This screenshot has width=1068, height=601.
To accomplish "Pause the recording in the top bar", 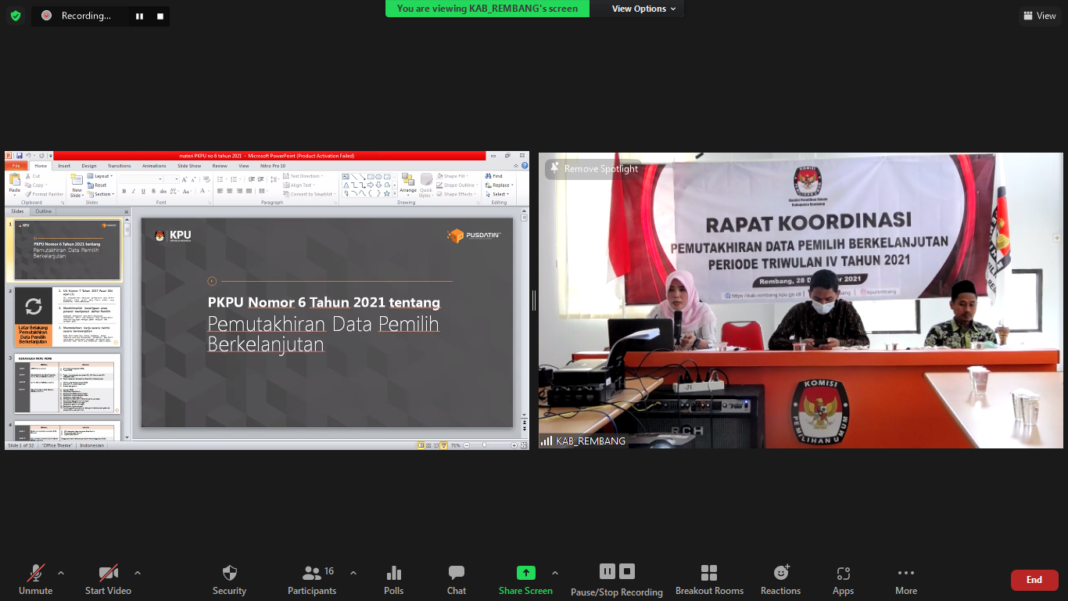I will pyautogui.click(x=139, y=16).
